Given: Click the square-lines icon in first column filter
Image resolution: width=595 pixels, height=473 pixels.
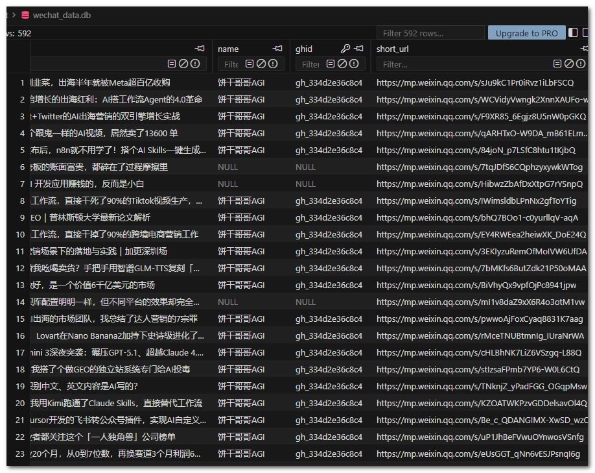Looking at the screenshot, I should coord(172,64).
